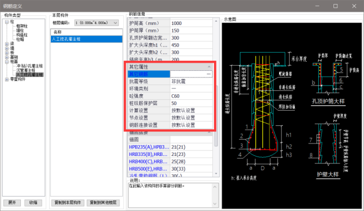Viewport: 364px width, 211px height.
Task: Open the 楼层编码 floor dropdown
Action: click(97, 23)
